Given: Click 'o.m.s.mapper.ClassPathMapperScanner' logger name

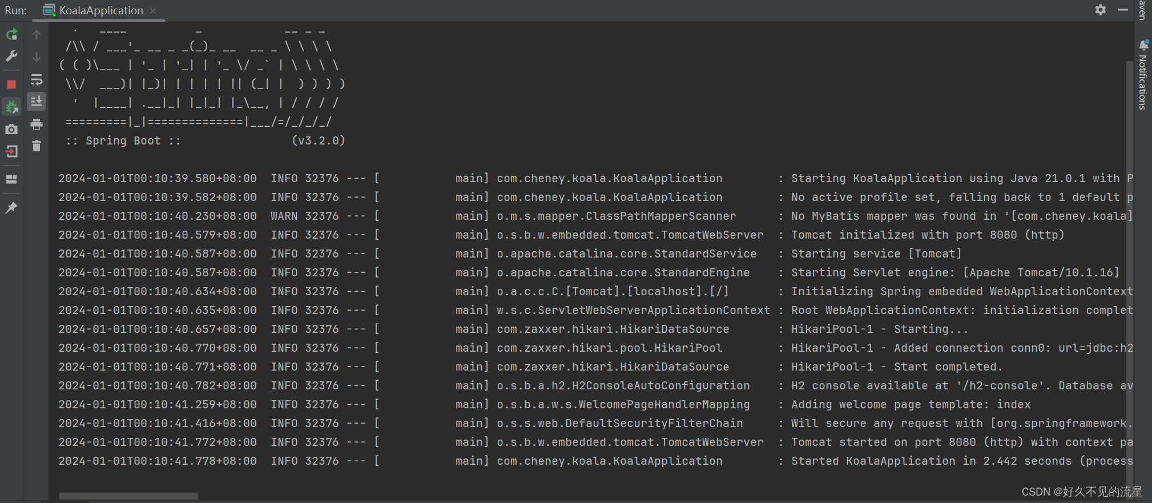Looking at the screenshot, I should [x=617, y=216].
